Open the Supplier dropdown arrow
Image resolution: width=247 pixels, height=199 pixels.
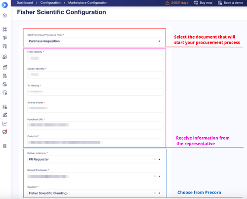click(159, 193)
